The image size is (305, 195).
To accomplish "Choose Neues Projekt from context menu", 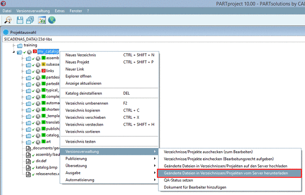I will click(x=109, y=62).
